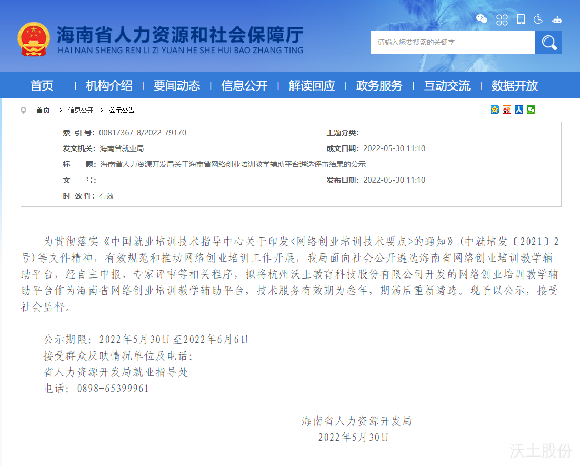Click the 公示公告 breadcrumb link

(x=122, y=110)
